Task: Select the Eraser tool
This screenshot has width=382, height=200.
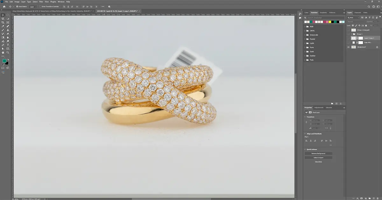Action: pos(8,34)
